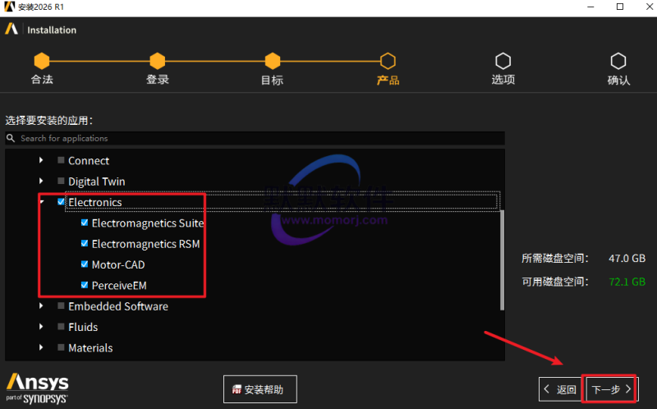Go back with the 返回 button

coord(559,389)
